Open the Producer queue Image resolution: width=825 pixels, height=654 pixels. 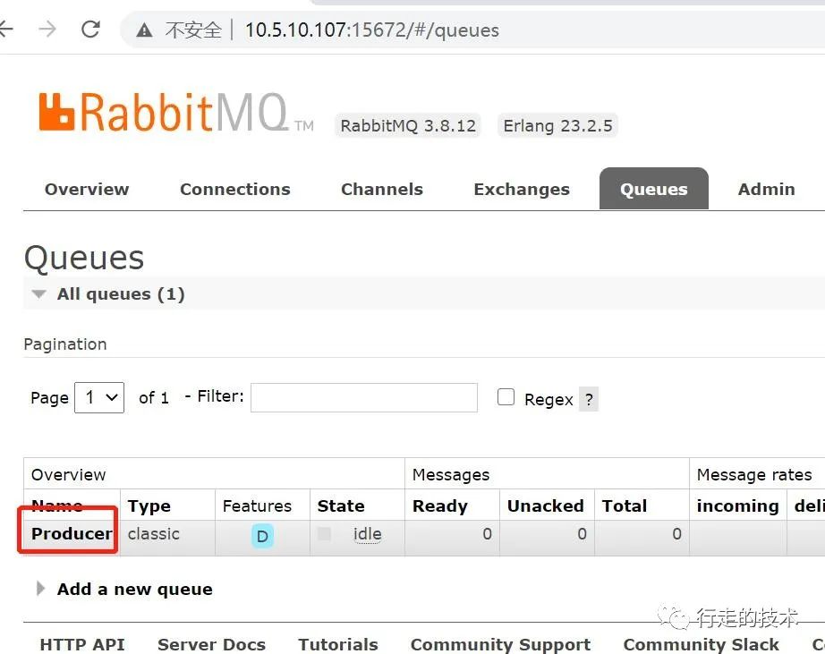coord(72,533)
